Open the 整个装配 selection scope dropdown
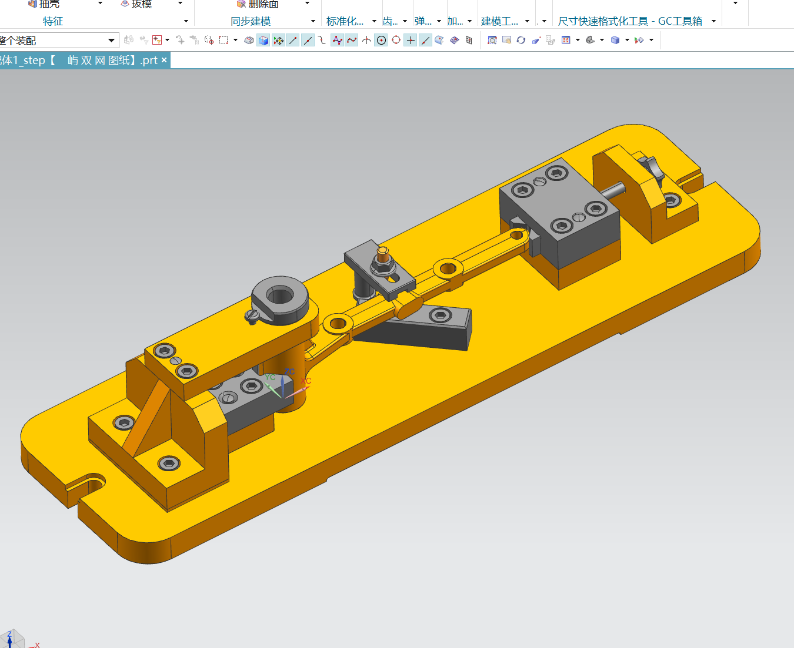 point(111,41)
